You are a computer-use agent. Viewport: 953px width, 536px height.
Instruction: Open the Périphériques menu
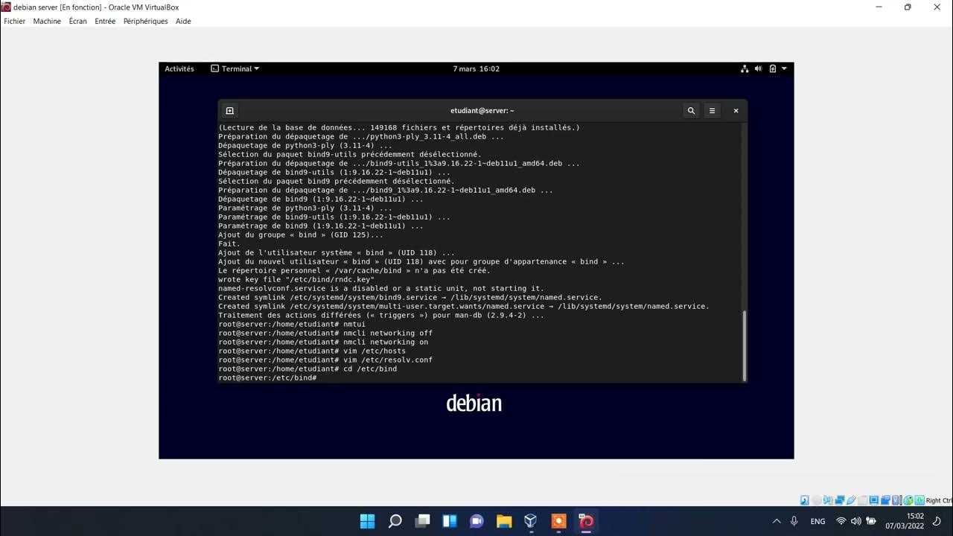coord(146,21)
